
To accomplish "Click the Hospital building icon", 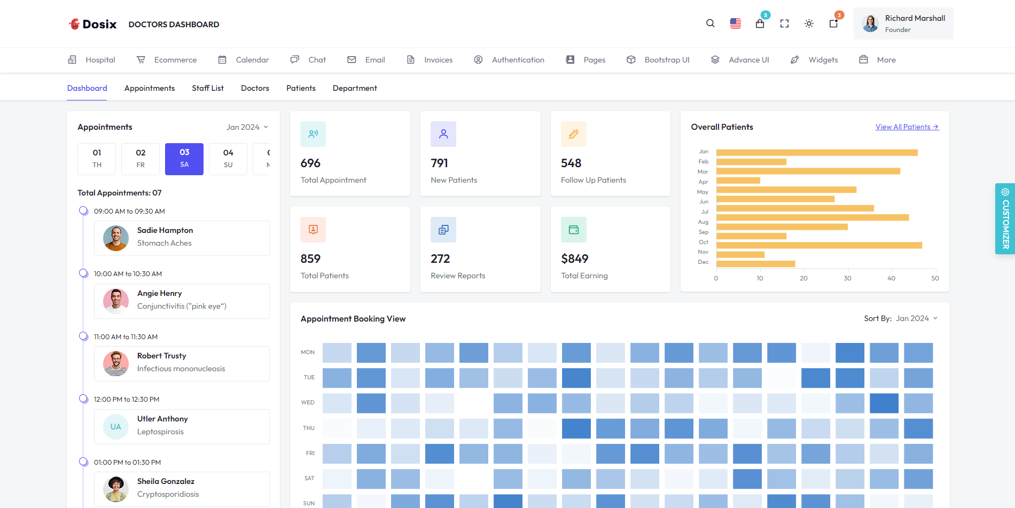I will 72,60.
